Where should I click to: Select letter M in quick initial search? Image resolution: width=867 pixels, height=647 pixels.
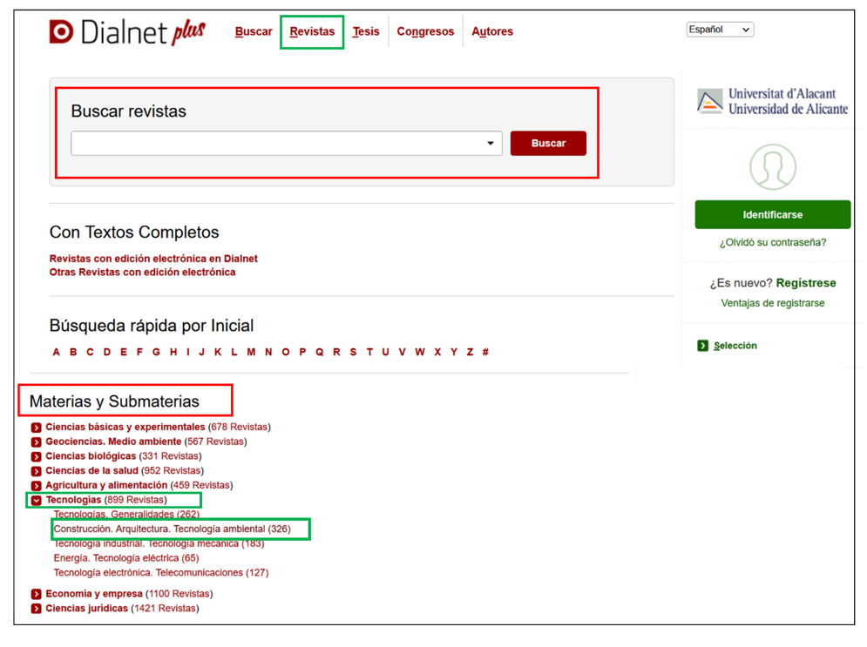coord(251,353)
